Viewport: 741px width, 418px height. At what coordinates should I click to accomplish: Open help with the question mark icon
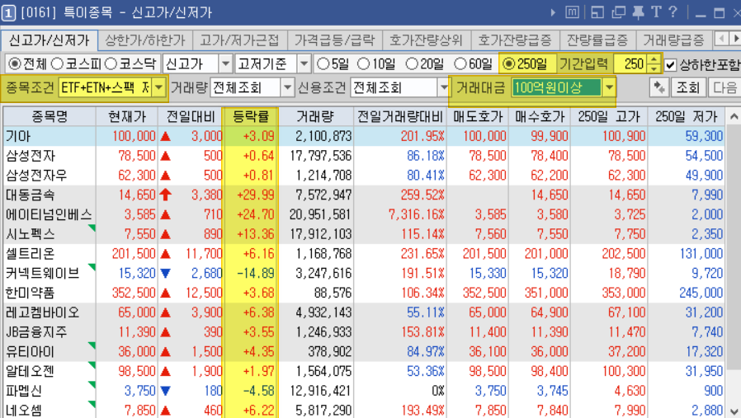tap(673, 12)
